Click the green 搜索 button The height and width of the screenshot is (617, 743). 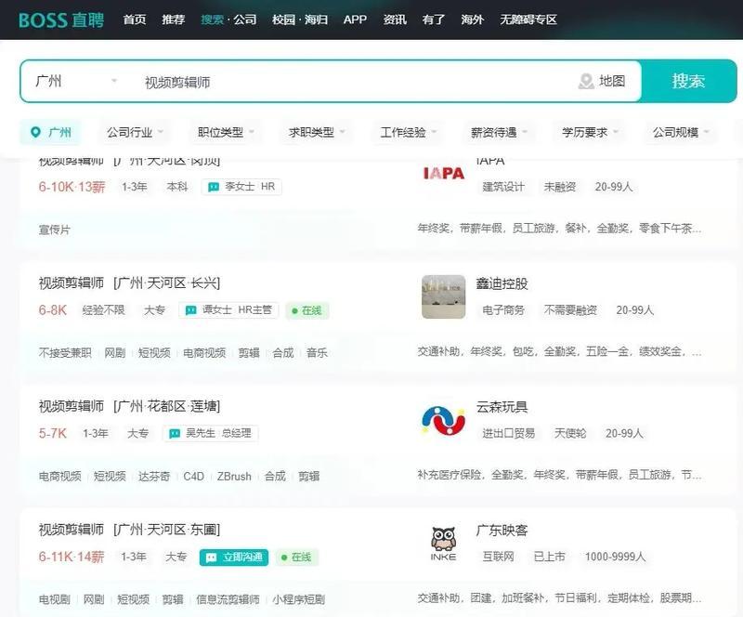click(688, 81)
